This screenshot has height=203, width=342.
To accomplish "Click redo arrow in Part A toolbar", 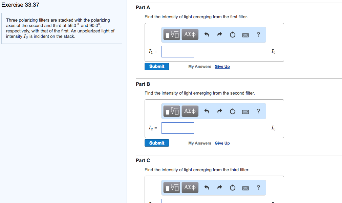I will 219,34.
